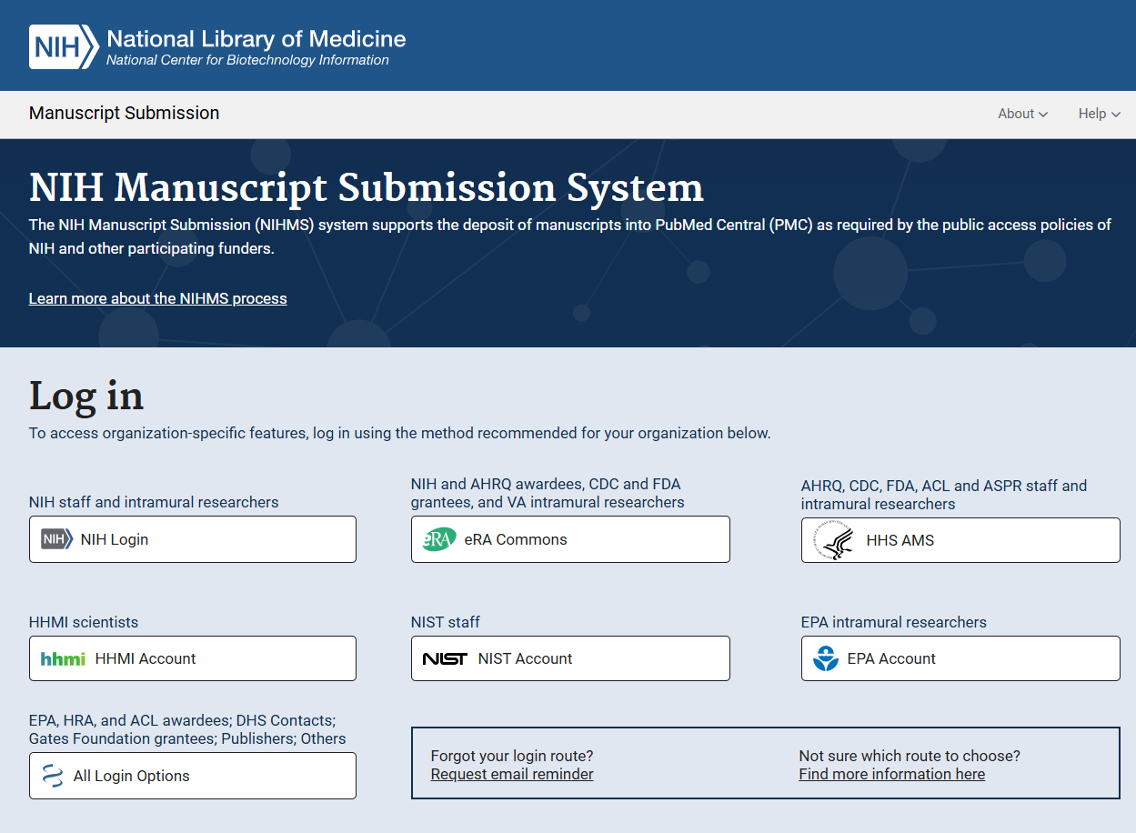The height and width of the screenshot is (833, 1136).
Task: Click National Library of Medicine header text
Action: 256,39
